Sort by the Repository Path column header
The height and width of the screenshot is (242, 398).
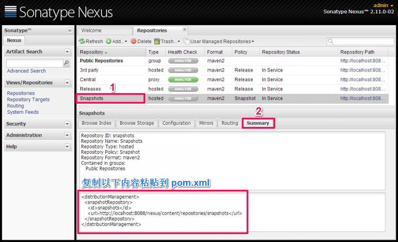(363, 52)
